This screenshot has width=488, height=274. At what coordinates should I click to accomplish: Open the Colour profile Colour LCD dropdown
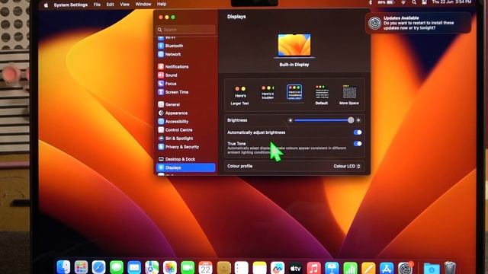(347, 166)
